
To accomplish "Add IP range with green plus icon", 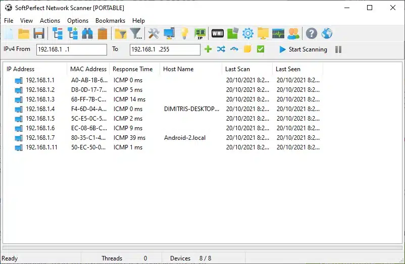I will pyautogui.click(x=208, y=49).
